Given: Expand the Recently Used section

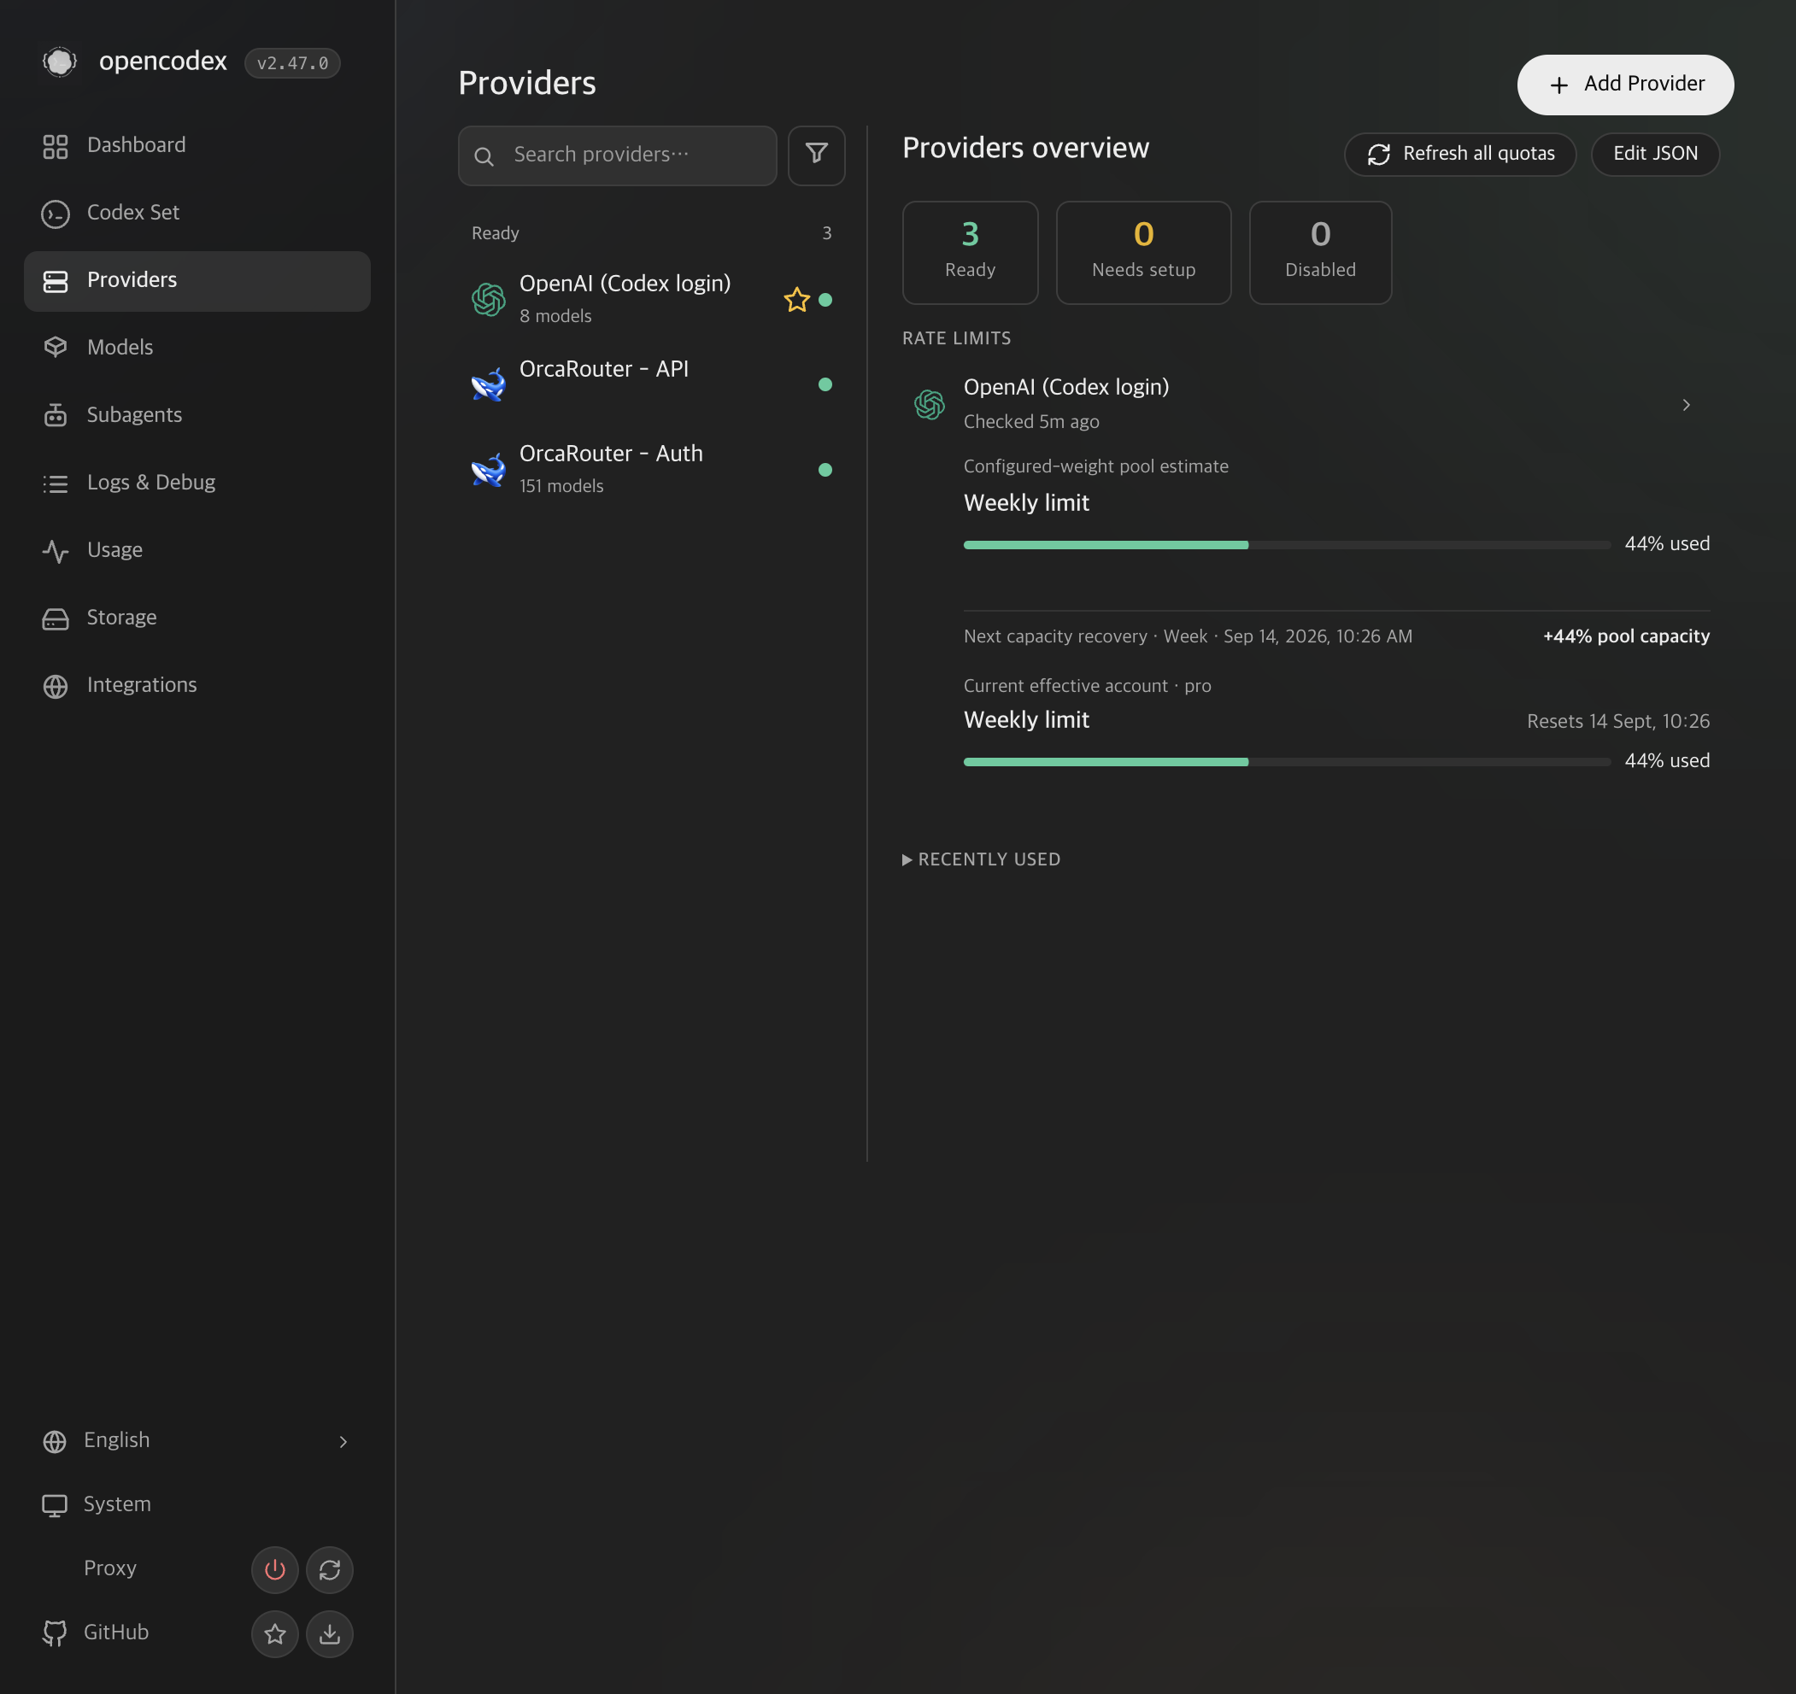Looking at the screenshot, I should click(x=981, y=860).
